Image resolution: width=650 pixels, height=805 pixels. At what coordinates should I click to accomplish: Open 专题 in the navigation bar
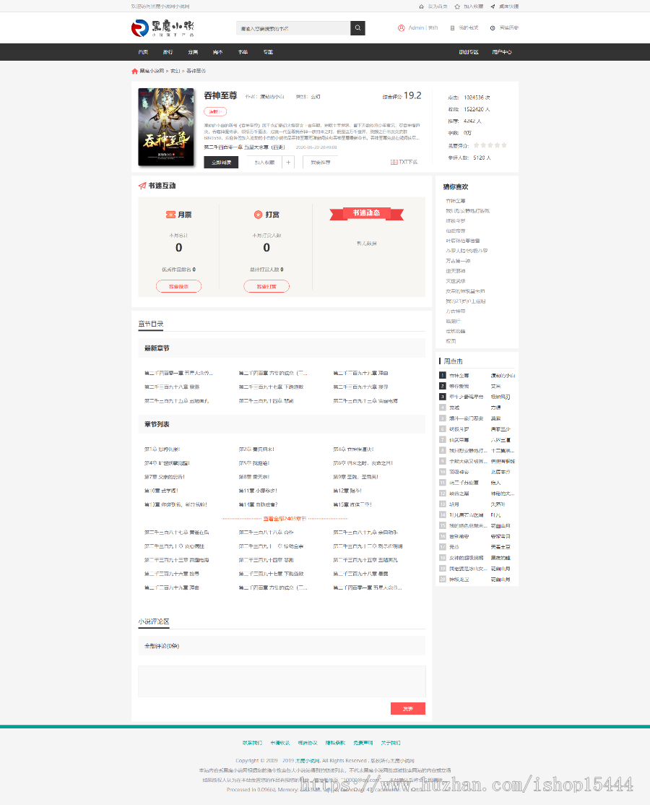click(268, 52)
